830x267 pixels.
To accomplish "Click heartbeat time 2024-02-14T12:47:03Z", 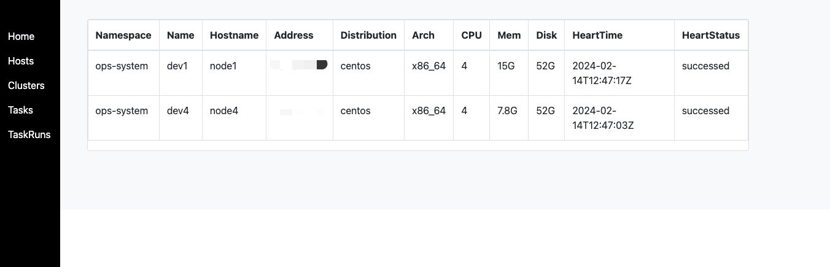I will [x=603, y=118].
